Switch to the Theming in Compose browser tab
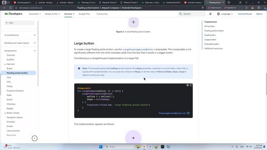Viewport: 267px width, 150px height. pos(86,2)
